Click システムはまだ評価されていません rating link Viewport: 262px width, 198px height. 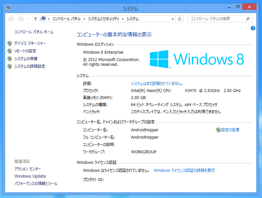157,83
